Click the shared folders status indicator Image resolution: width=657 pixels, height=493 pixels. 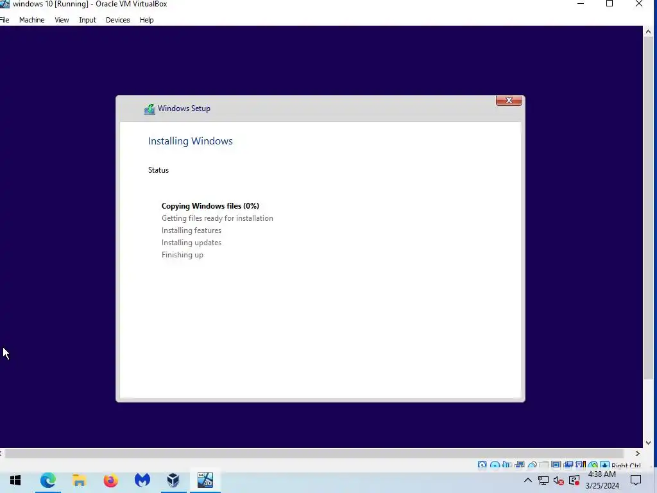tap(544, 465)
